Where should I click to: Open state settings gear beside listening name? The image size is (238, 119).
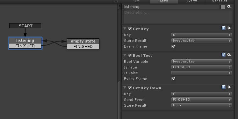coord(229,7)
